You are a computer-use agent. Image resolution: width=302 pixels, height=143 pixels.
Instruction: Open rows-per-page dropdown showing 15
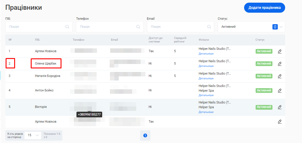coord(33,135)
